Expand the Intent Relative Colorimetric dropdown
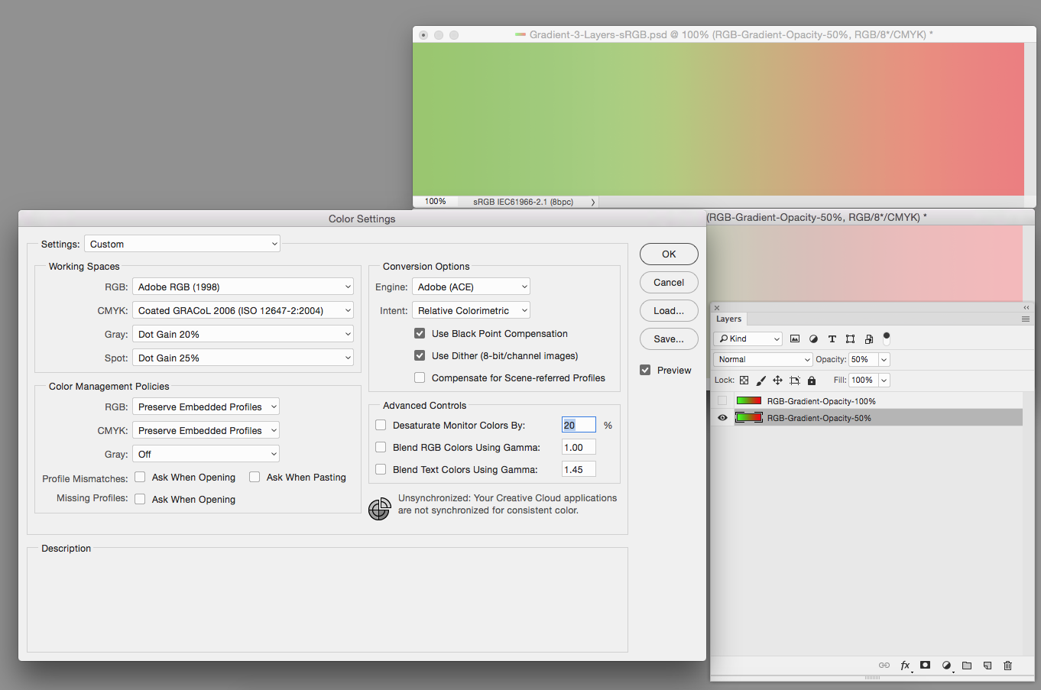This screenshot has width=1041, height=690. [x=471, y=311]
